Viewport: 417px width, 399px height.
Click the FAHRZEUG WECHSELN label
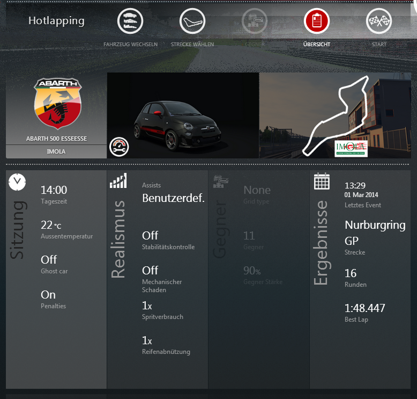tap(131, 44)
